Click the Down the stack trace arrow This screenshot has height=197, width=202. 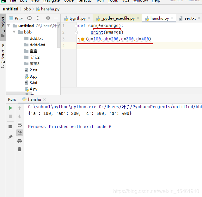tap(20, 116)
